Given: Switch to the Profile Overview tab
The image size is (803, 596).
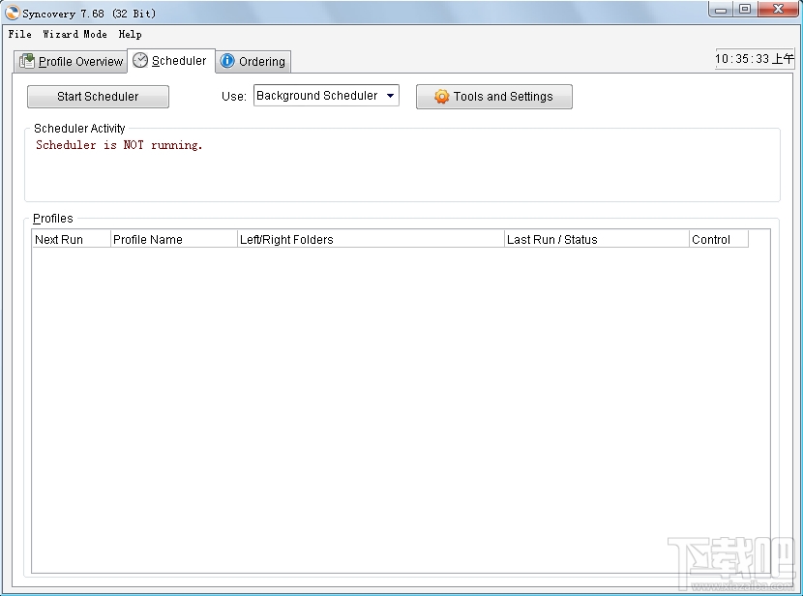Looking at the screenshot, I should (71, 62).
